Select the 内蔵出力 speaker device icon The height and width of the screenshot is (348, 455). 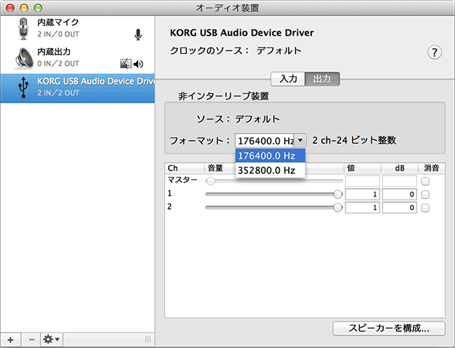[x=24, y=59]
